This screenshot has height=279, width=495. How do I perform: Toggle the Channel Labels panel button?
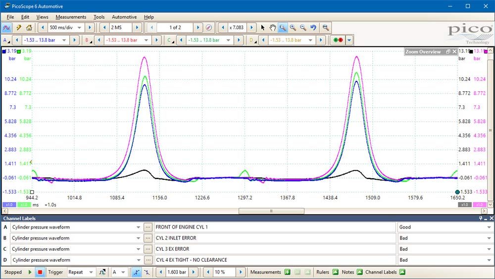[402, 272]
